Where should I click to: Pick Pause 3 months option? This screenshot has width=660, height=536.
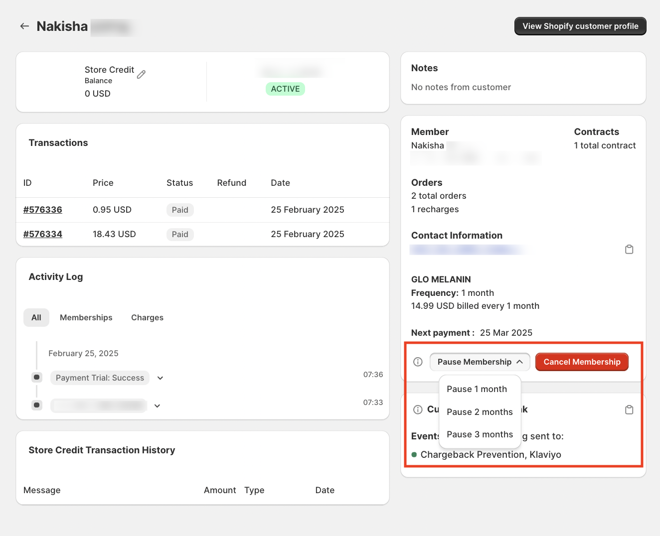(x=480, y=434)
